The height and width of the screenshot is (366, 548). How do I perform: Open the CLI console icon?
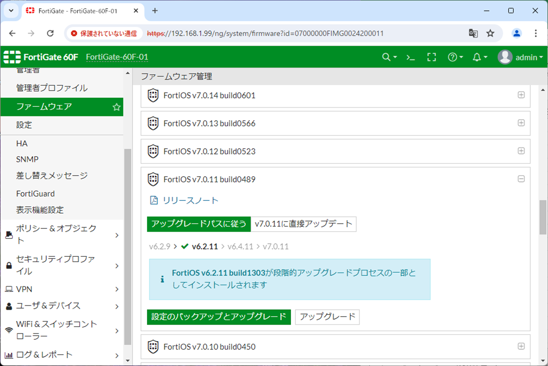(411, 57)
